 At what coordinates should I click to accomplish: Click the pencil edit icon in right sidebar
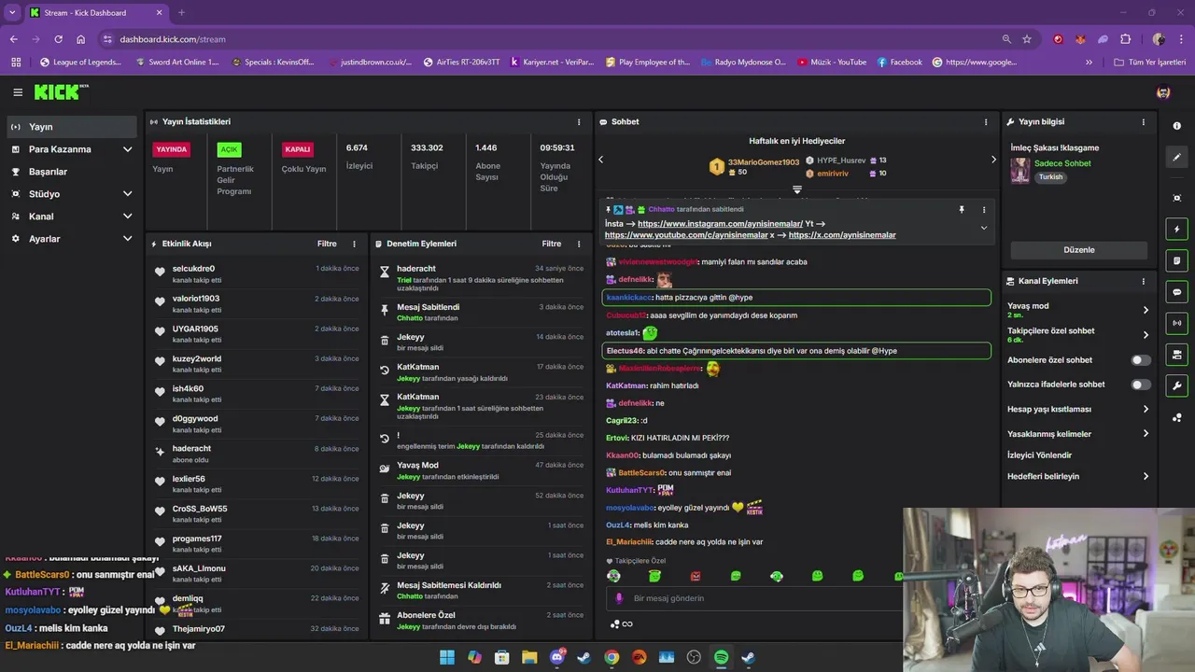pos(1176,158)
